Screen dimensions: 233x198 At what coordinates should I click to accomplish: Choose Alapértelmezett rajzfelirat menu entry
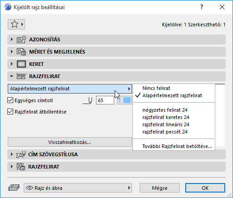tap(174, 95)
